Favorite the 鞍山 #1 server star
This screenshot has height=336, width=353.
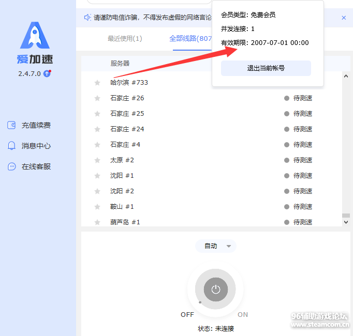[x=97, y=207]
